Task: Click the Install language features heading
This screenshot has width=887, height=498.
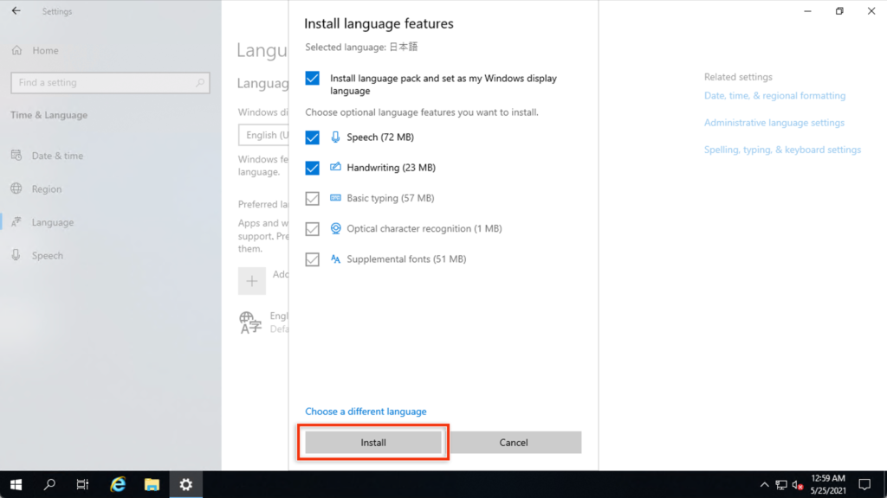Action: (379, 23)
